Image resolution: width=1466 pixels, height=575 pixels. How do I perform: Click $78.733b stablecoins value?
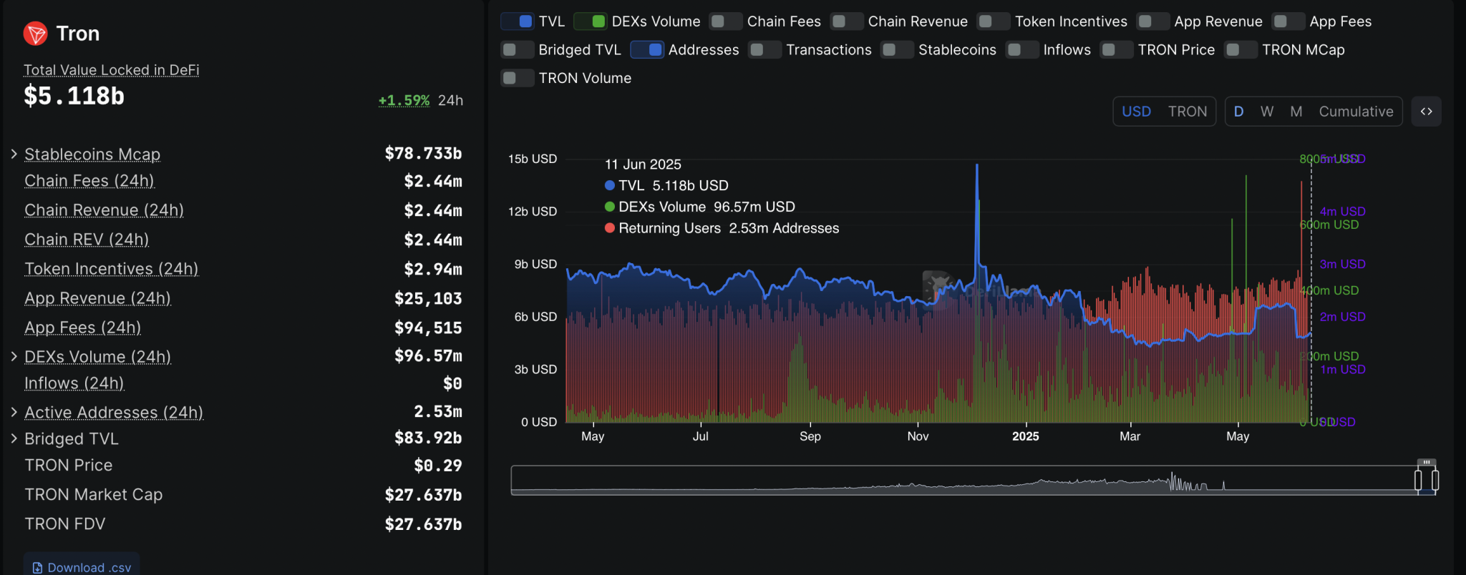coord(423,154)
